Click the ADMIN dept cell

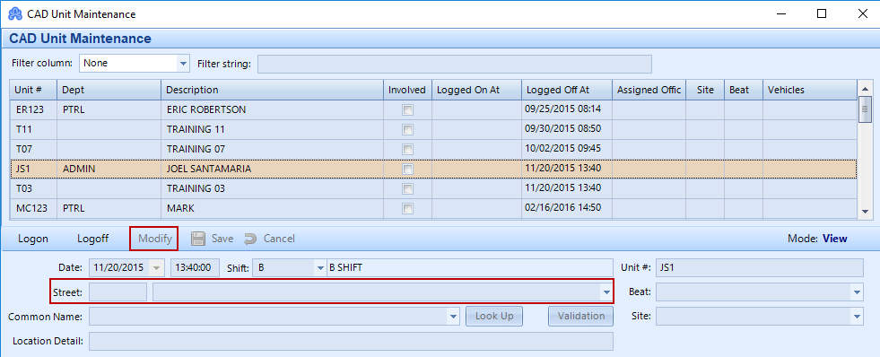point(109,169)
